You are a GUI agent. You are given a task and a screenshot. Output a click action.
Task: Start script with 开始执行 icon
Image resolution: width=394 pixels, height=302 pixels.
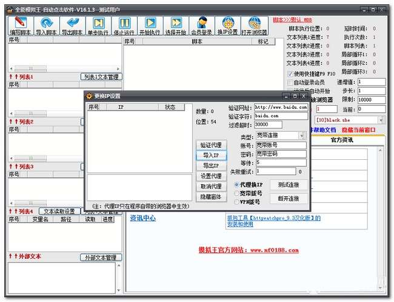[x=150, y=26]
